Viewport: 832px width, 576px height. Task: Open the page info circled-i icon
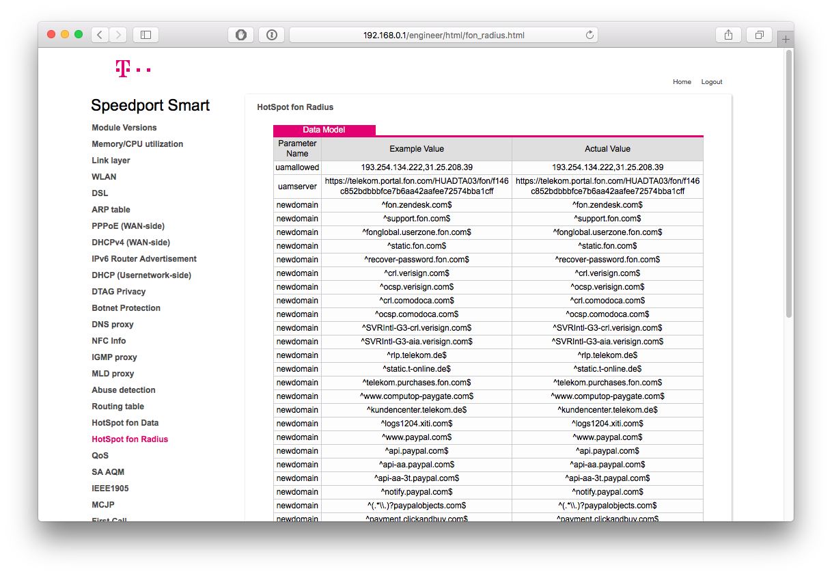click(x=271, y=34)
